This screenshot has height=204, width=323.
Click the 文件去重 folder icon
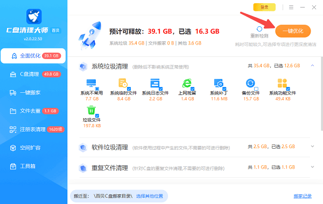pos(13,111)
